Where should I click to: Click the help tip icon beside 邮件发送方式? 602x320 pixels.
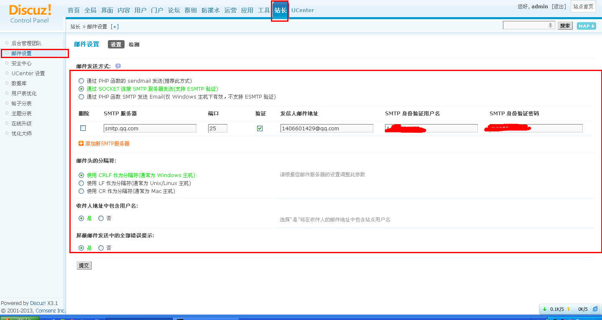(118, 66)
